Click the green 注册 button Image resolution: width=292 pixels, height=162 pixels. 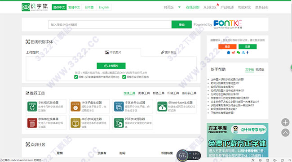click(x=248, y=46)
